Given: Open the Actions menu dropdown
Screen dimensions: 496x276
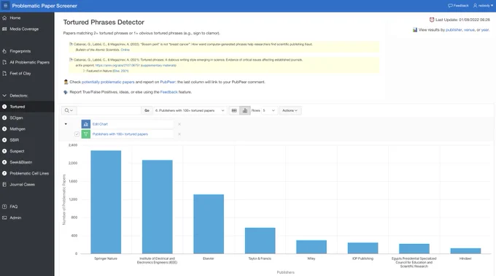Looking at the screenshot, I should (x=290, y=110).
